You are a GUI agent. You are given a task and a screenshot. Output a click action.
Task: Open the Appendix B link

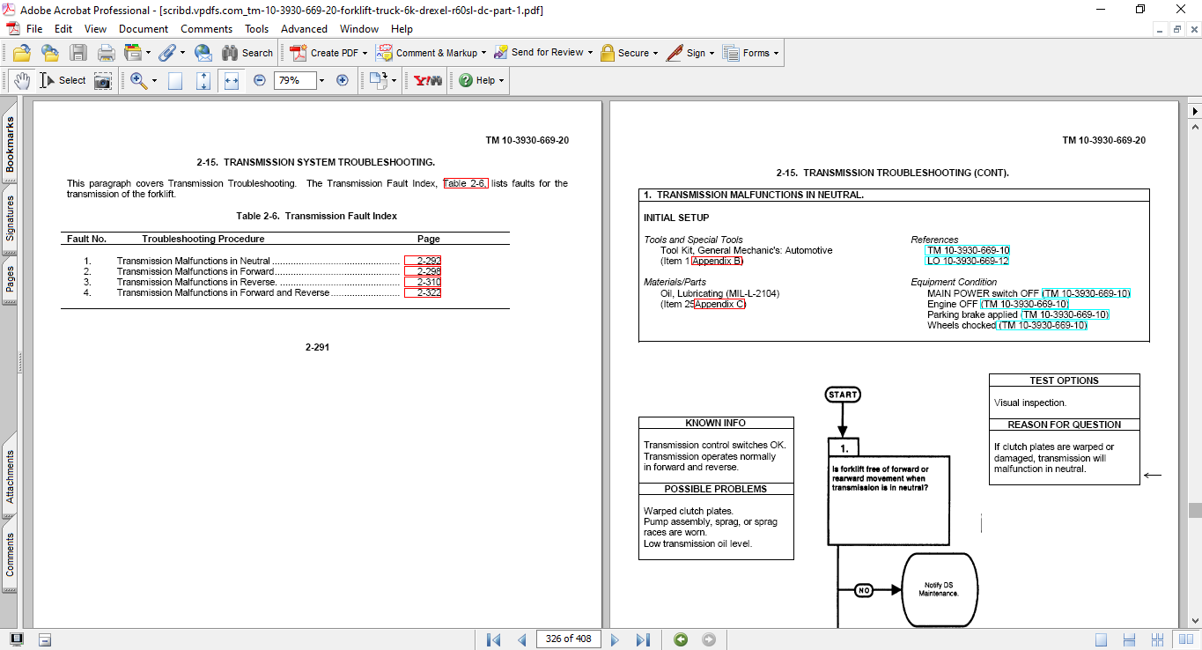click(718, 261)
